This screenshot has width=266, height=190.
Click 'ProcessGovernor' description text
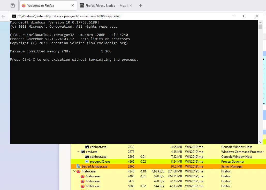point(233,162)
